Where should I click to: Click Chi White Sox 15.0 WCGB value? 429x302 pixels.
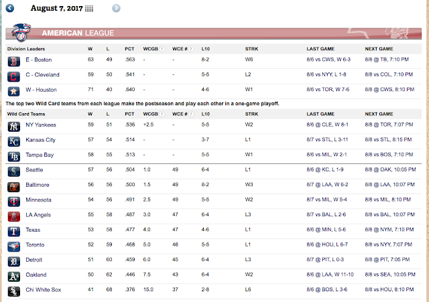pos(148,290)
